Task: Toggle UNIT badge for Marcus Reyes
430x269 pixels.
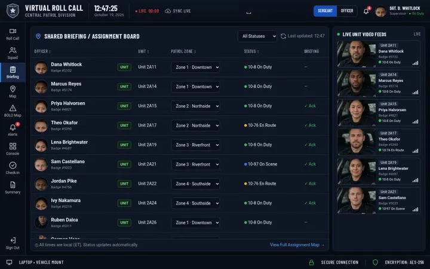Action: [124, 87]
